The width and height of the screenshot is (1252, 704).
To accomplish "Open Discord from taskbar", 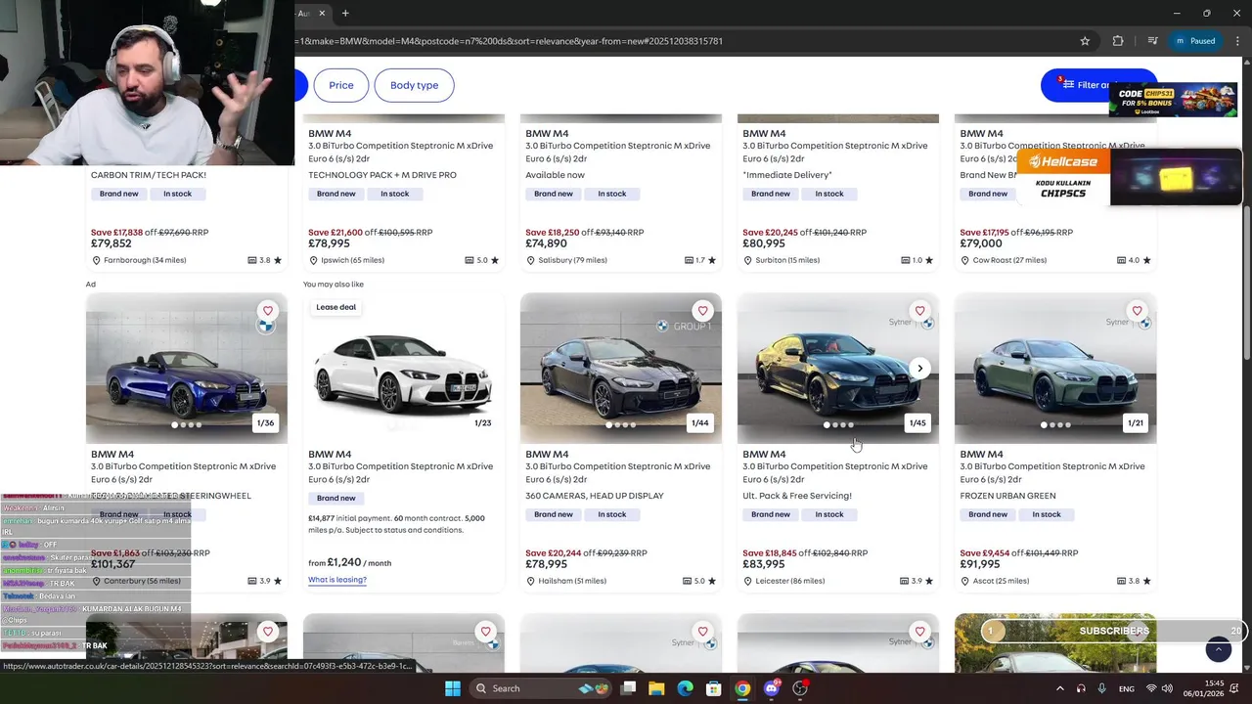I will 772,688.
